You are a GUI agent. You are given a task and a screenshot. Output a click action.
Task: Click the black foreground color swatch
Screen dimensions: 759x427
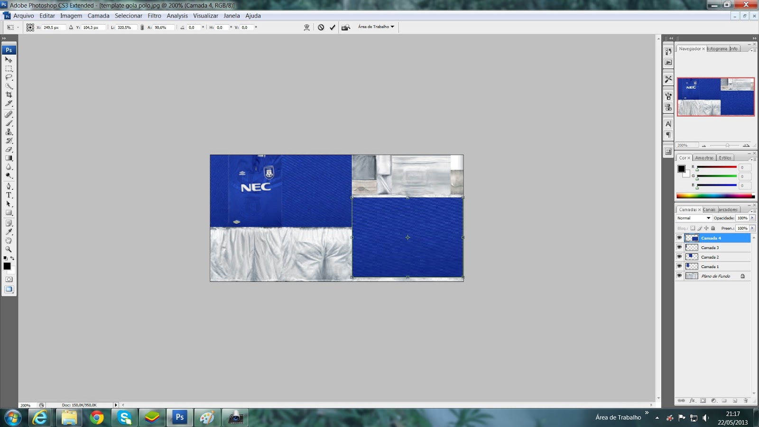(x=8, y=266)
